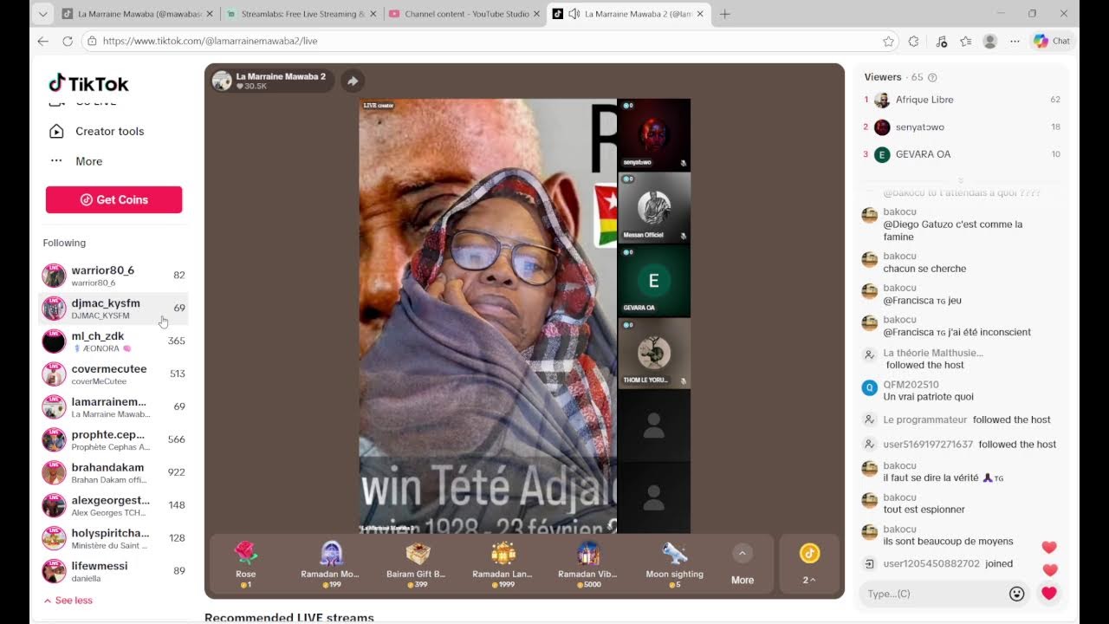Send a Rose gift
Image resolution: width=1109 pixels, height=624 pixels.
[246, 565]
